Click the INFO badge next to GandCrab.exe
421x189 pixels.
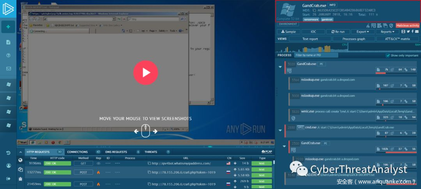pos(333,5)
